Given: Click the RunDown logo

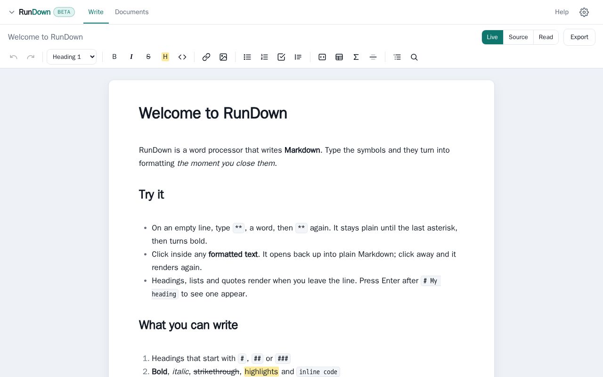Looking at the screenshot, I should pyautogui.click(x=34, y=12).
